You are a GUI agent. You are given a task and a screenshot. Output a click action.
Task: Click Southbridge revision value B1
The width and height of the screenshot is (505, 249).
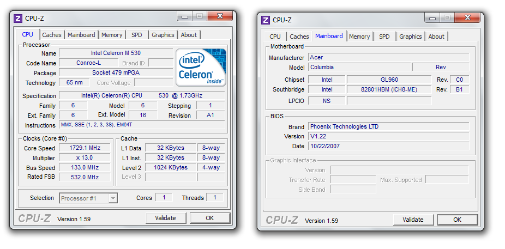(x=460, y=89)
